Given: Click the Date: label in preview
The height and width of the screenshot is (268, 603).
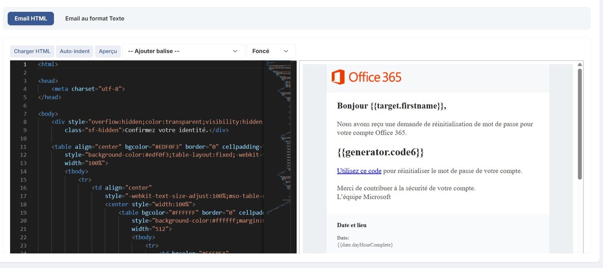Looking at the screenshot, I should (343, 238).
